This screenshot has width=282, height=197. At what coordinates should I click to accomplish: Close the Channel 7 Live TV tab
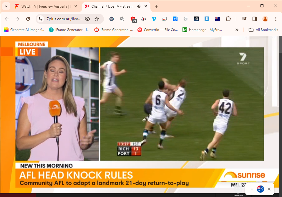tap(146, 6)
